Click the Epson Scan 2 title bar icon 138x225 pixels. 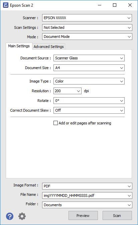pos(6,5)
